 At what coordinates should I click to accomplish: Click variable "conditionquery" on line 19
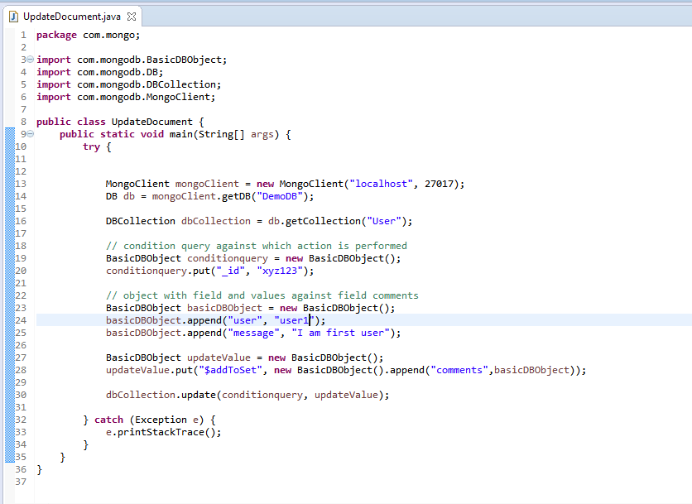(228, 258)
